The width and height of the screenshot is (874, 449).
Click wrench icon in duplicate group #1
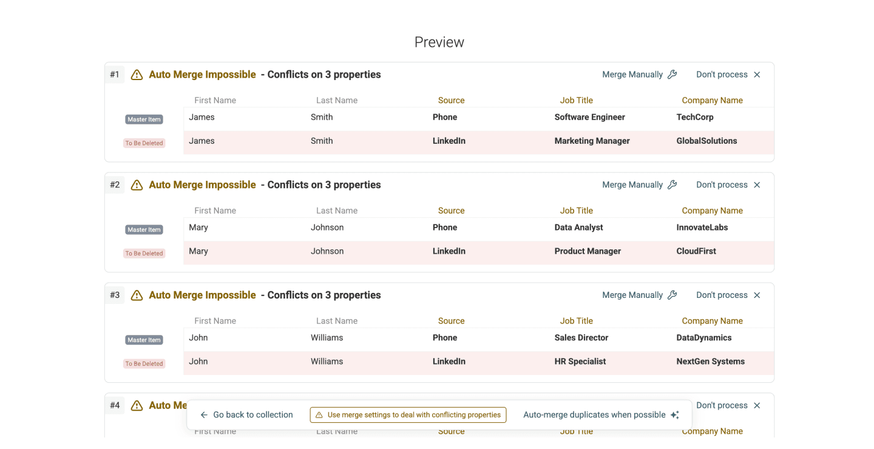pyautogui.click(x=672, y=75)
